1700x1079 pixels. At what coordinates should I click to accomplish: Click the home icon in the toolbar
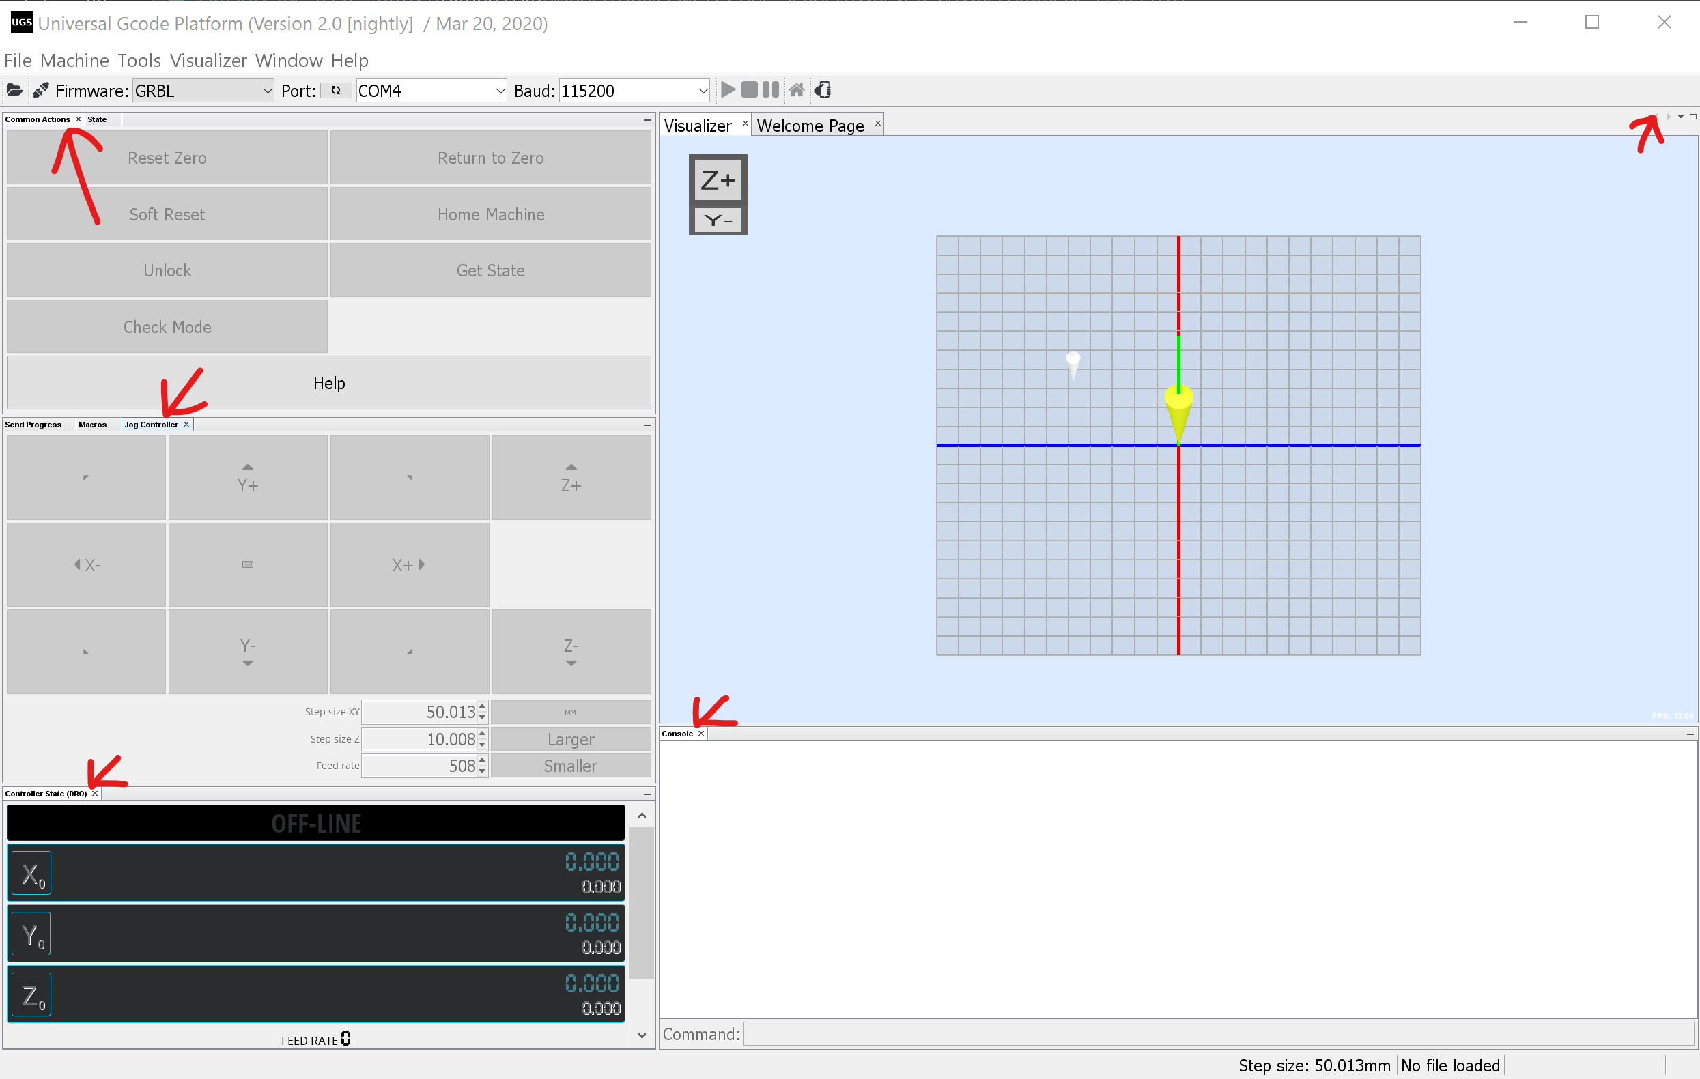click(796, 89)
